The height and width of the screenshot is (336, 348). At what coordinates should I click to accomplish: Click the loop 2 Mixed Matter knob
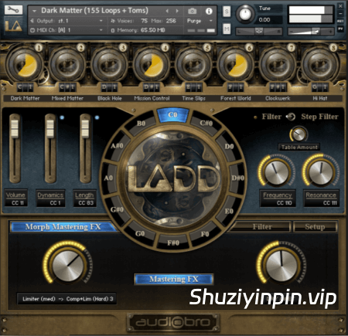pyautogui.click(x=67, y=65)
